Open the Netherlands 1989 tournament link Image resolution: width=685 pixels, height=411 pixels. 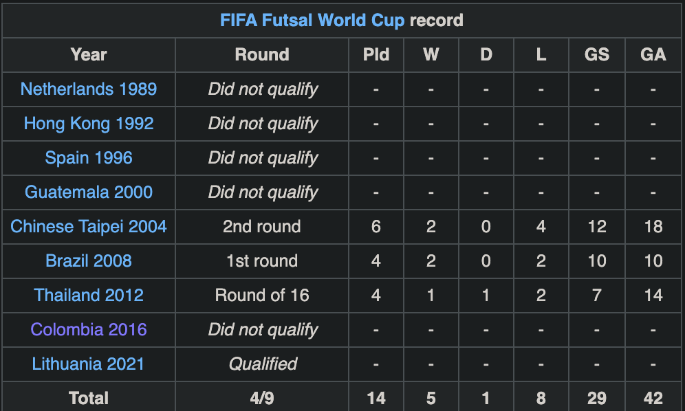89,89
